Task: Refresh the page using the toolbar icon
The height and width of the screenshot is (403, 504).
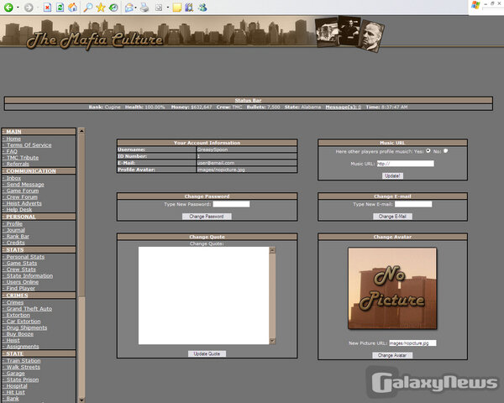Action: tap(60, 8)
